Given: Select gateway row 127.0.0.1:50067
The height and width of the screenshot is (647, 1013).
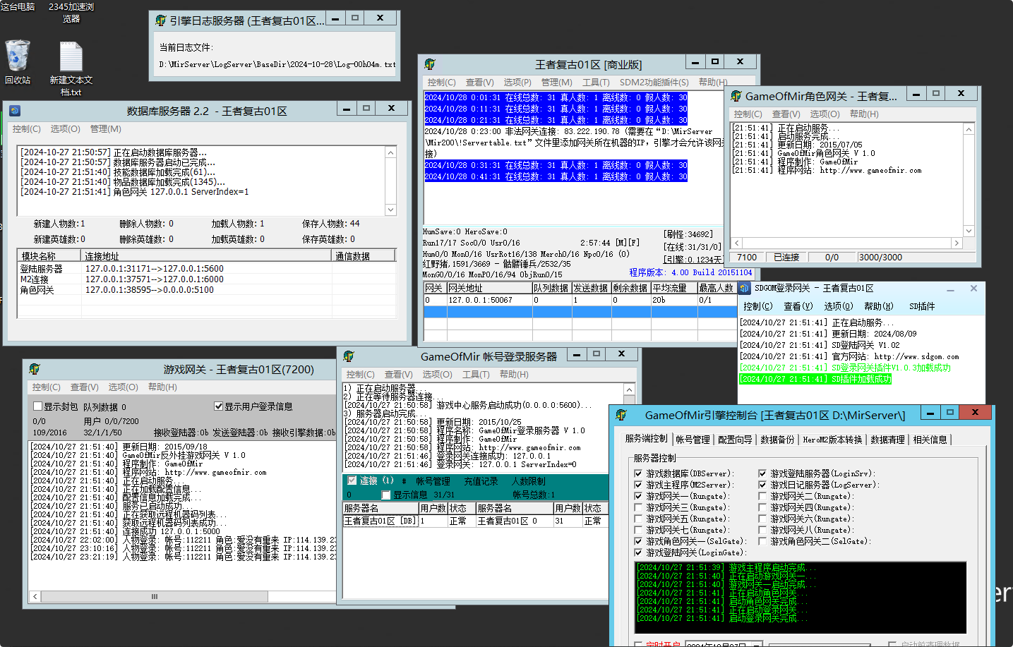Looking at the screenshot, I should pyautogui.click(x=580, y=300).
